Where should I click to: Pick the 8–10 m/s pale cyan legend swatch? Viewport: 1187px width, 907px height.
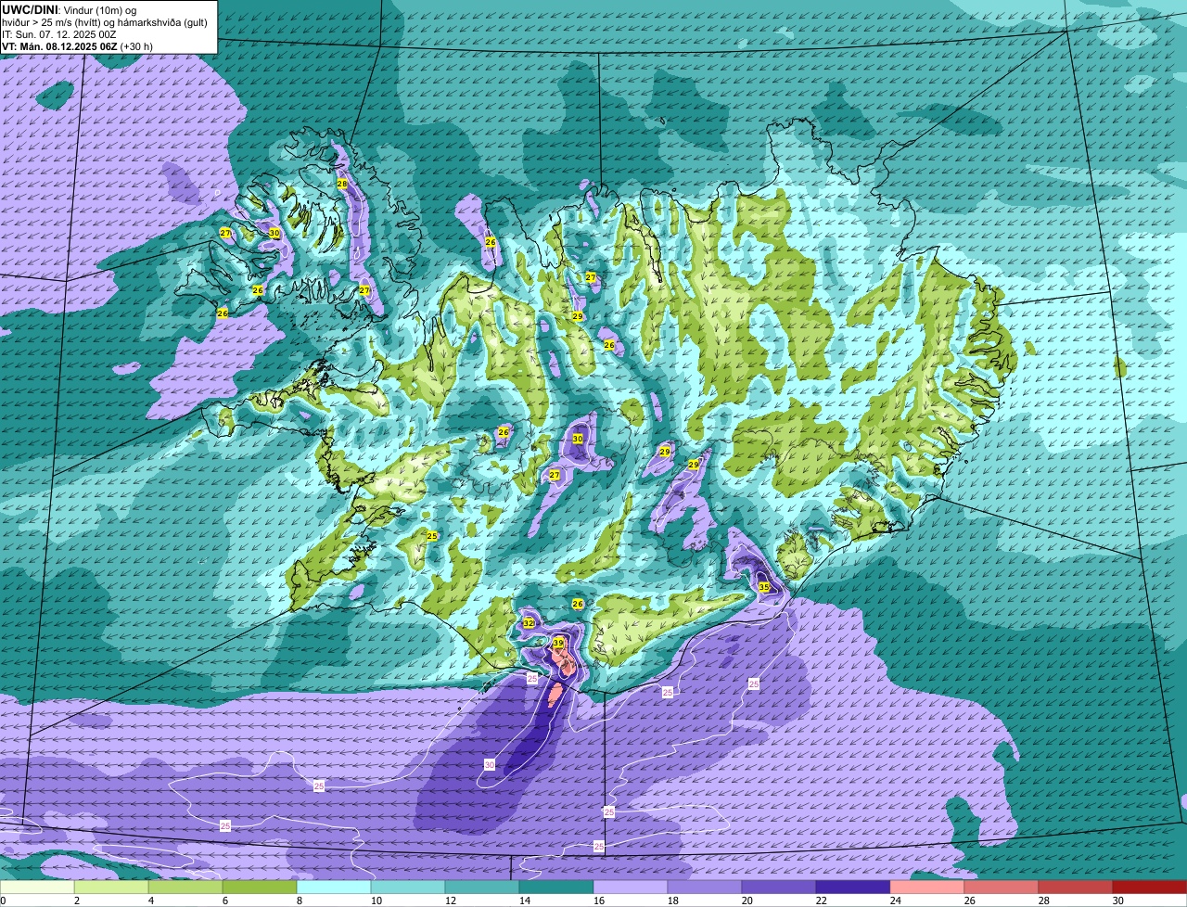(x=334, y=888)
